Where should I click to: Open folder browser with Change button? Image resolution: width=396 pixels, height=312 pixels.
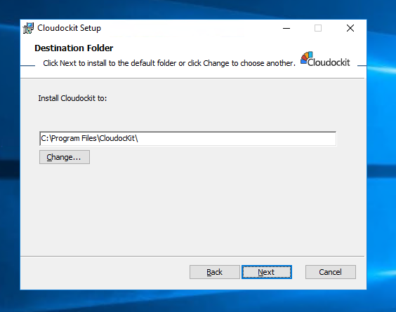[65, 157]
